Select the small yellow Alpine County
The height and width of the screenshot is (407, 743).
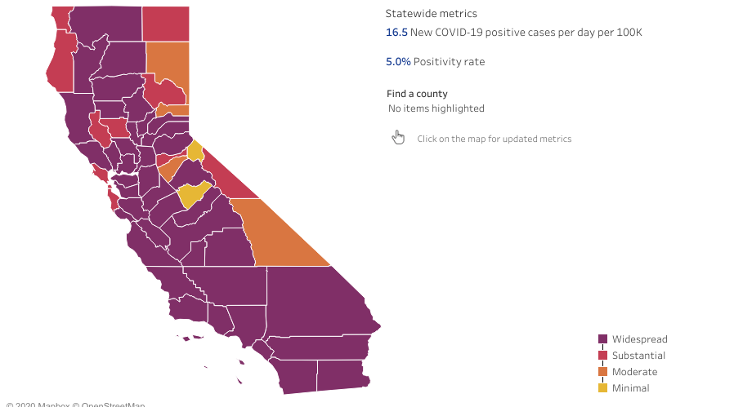pos(195,150)
